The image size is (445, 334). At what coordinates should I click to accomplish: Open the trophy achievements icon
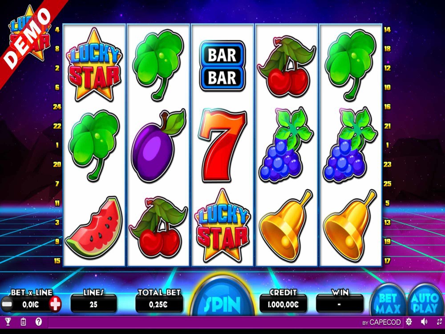(x=8, y=322)
